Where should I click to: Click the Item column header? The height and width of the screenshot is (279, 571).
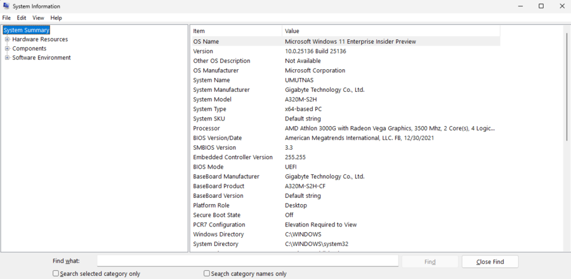pyautogui.click(x=235, y=31)
